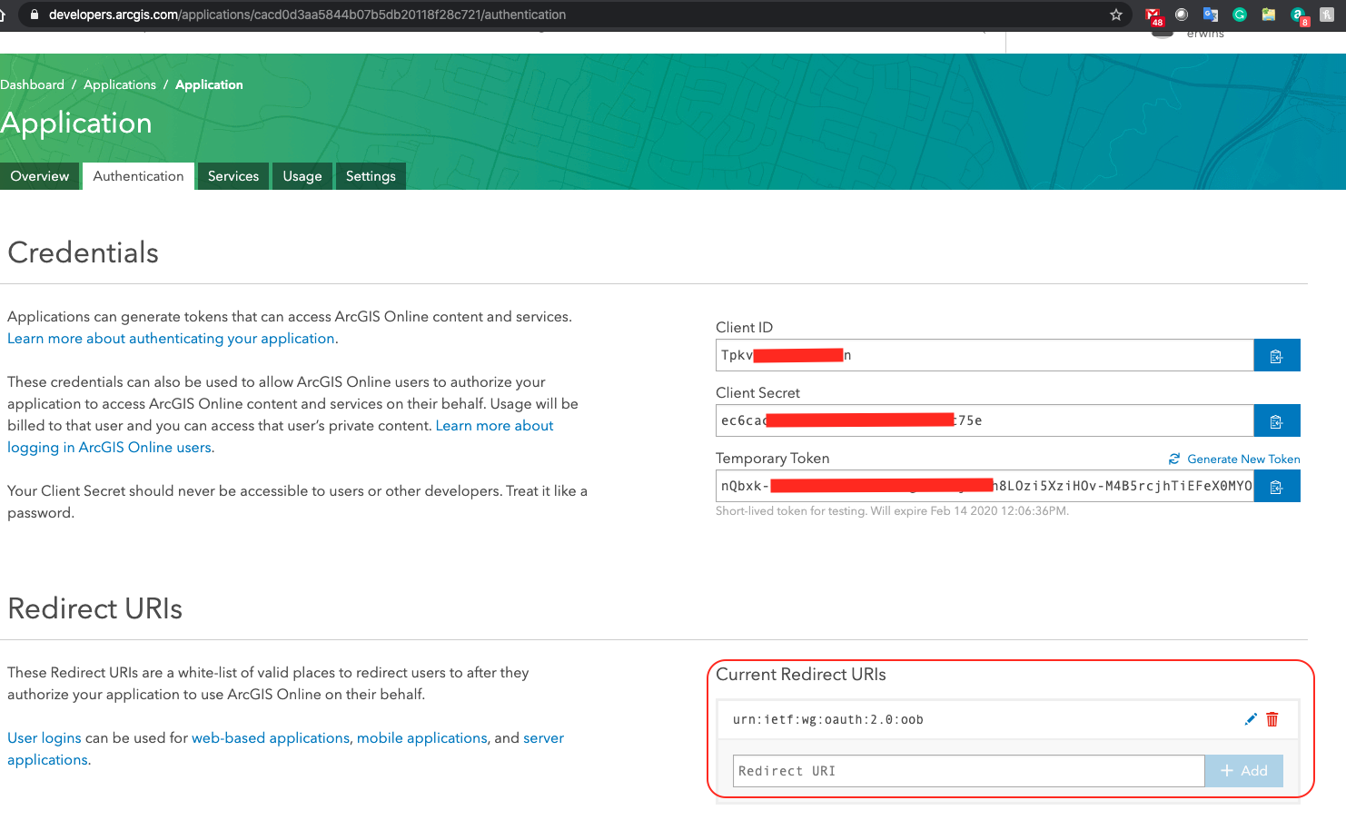
Task: Click the 'Credentials' section heading
Action: tap(84, 252)
